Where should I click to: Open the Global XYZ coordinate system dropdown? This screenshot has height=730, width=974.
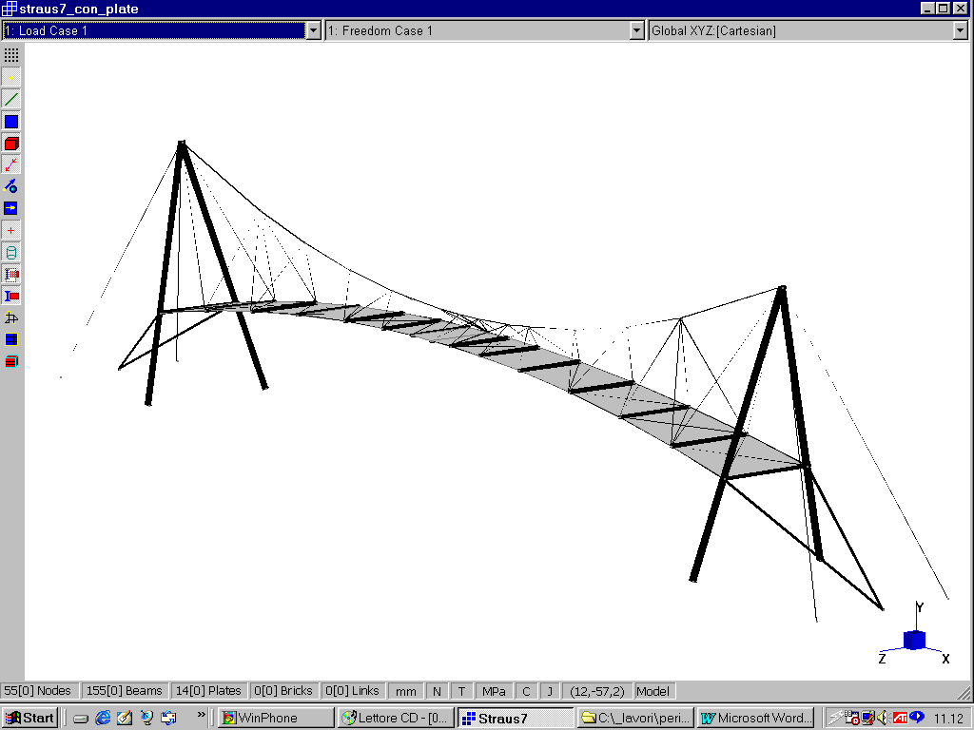click(961, 30)
